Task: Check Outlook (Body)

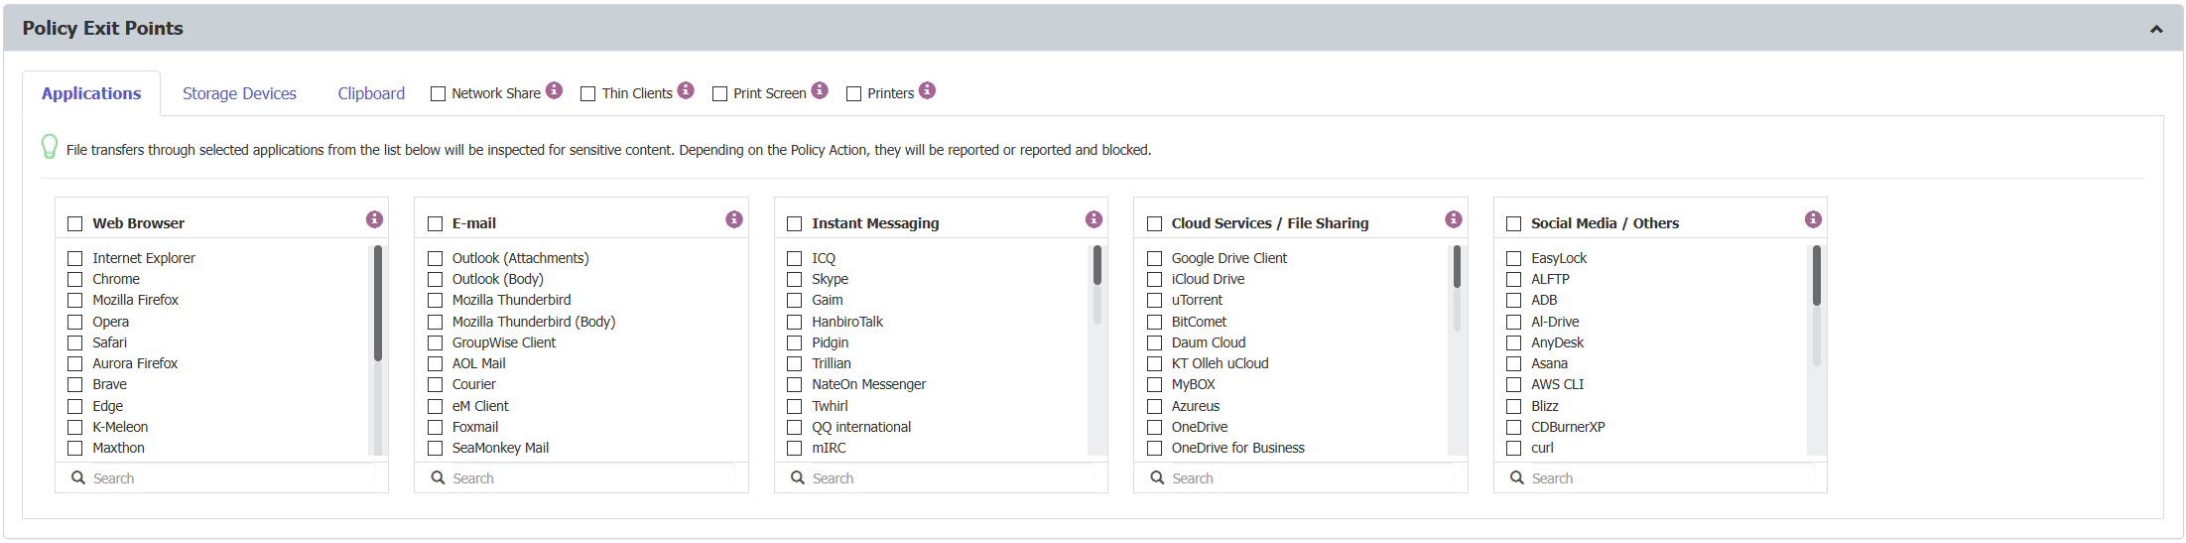Action: point(435,279)
